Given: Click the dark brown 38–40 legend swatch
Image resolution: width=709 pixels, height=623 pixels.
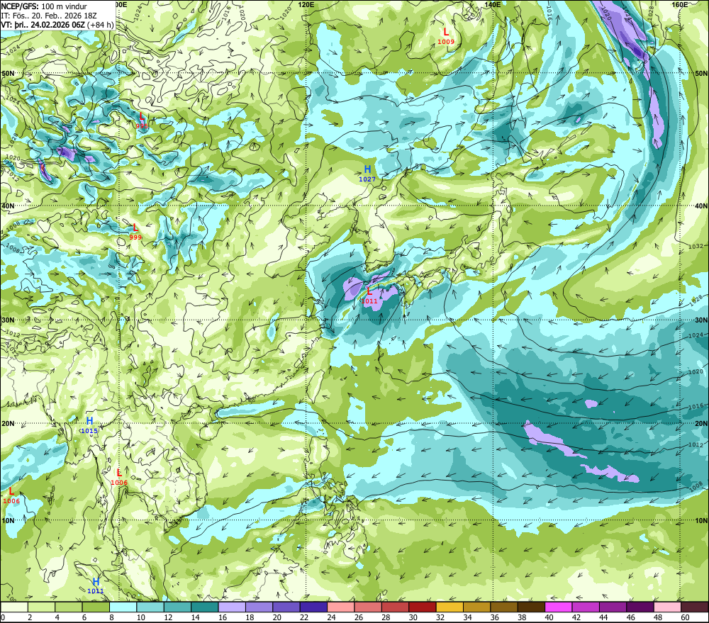Looking at the screenshot, I should (x=532, y=607).
